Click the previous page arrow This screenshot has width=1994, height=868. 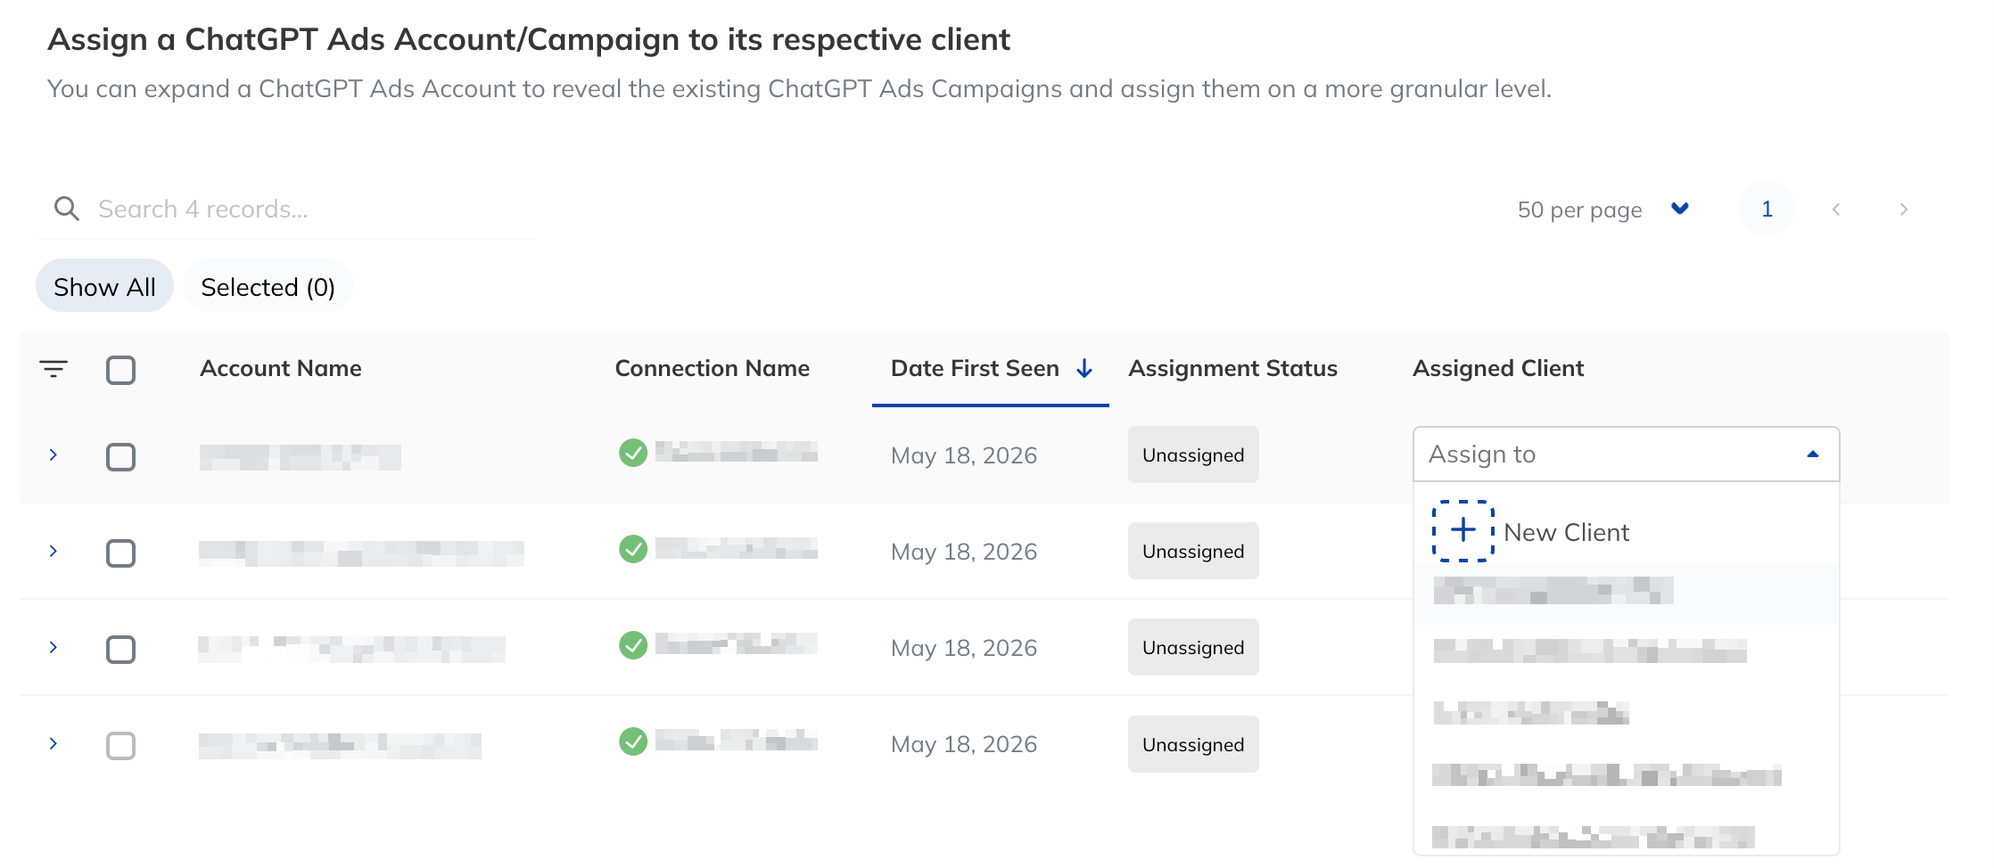tap(1836, 209)
